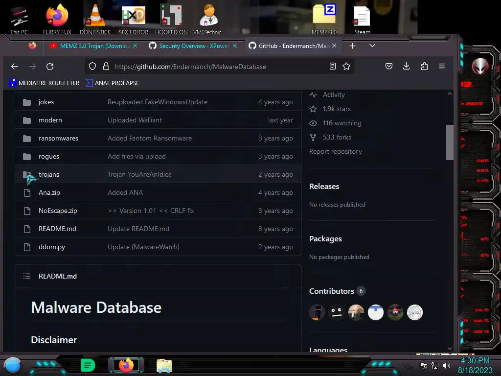Open This PC desktop icon

pyautogui.click(x=19, y=20)
